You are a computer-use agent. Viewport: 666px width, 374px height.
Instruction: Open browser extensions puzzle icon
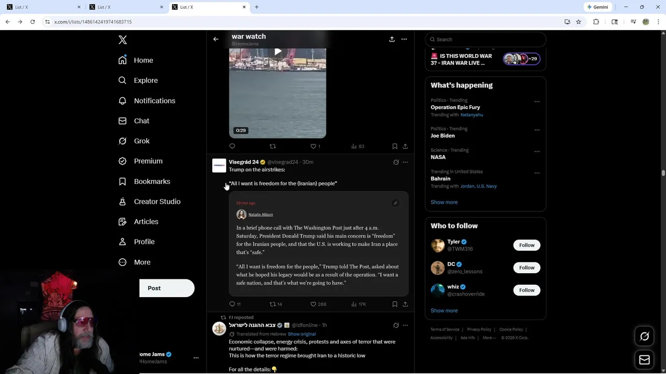point(596,22)
